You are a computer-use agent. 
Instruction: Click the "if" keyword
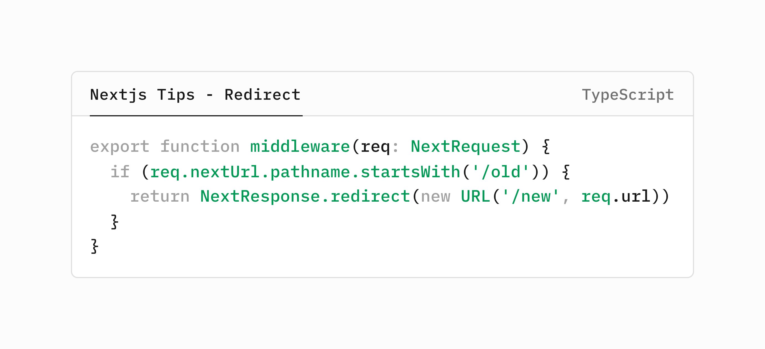click(120, 172)
